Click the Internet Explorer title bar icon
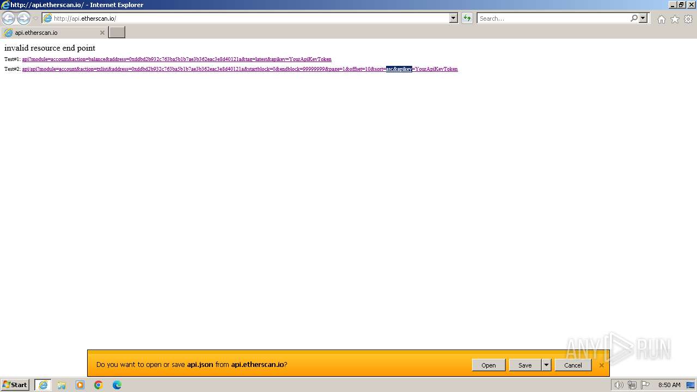 pyautogui.click(x=5, y=5)
